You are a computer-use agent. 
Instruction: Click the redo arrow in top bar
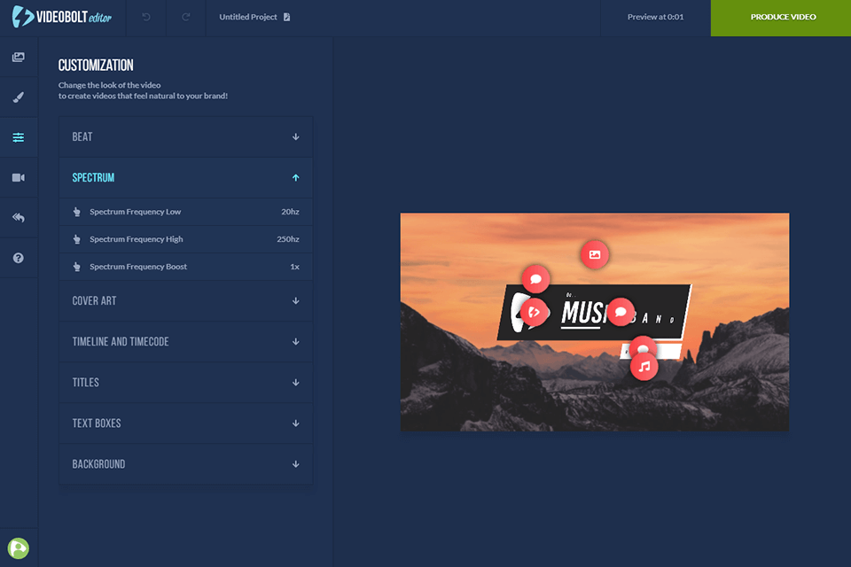[186, 17]
